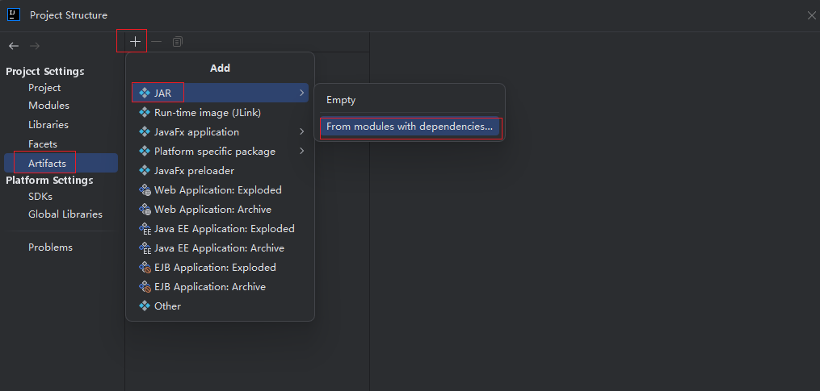Image resolution: width=820 pixels, height=391 pixels.
Task: Click the Other artifact diamond icon
Action: (145, 306)
